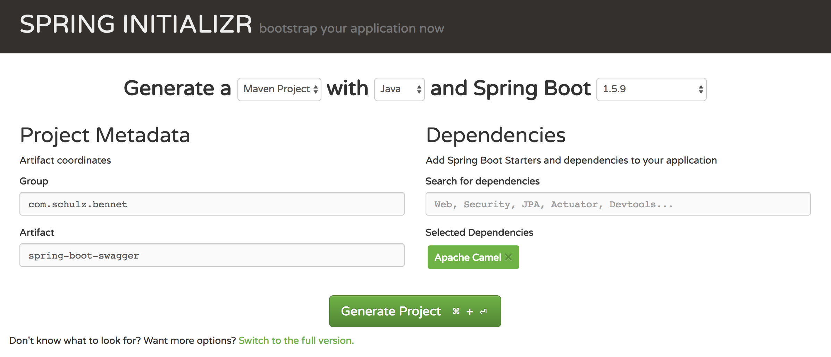Open the Spring Boot version 1.5.9 dropdown
The height and width of the screenshot is (357, 831).
[651, 89]
